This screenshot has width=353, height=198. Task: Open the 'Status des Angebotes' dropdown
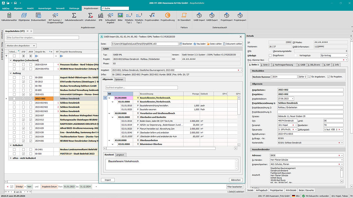click(21, 46)
